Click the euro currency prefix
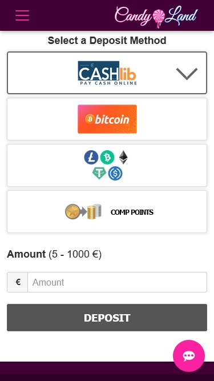Image resolution: width=214 pixels, height=381 pixels. click(x=18, y=282)
